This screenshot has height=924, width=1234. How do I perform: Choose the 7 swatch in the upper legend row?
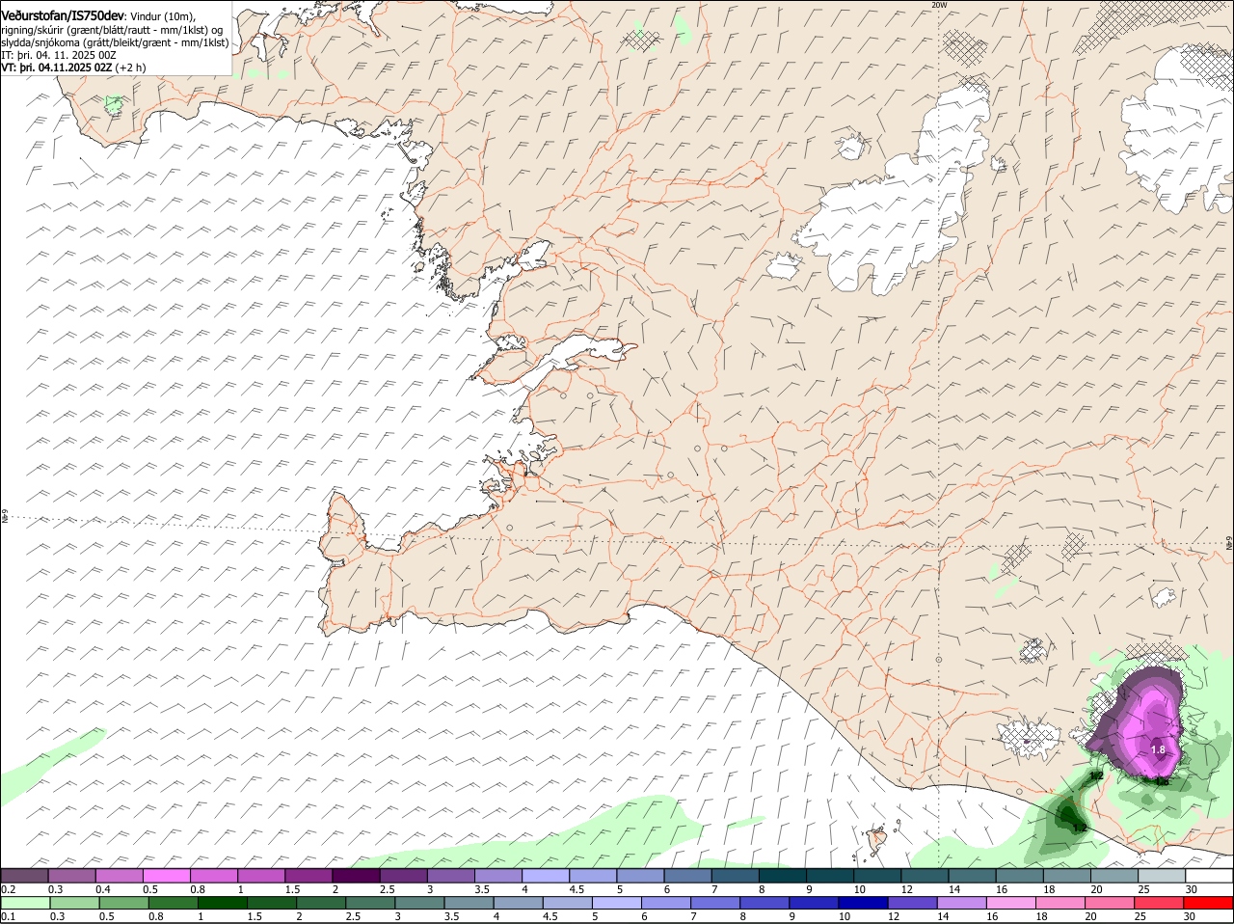(735, 876)
